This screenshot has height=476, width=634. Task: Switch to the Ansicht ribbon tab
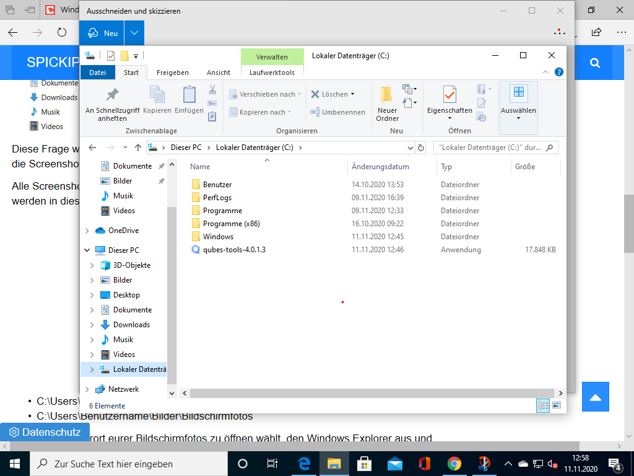click(x=218, y=73)
